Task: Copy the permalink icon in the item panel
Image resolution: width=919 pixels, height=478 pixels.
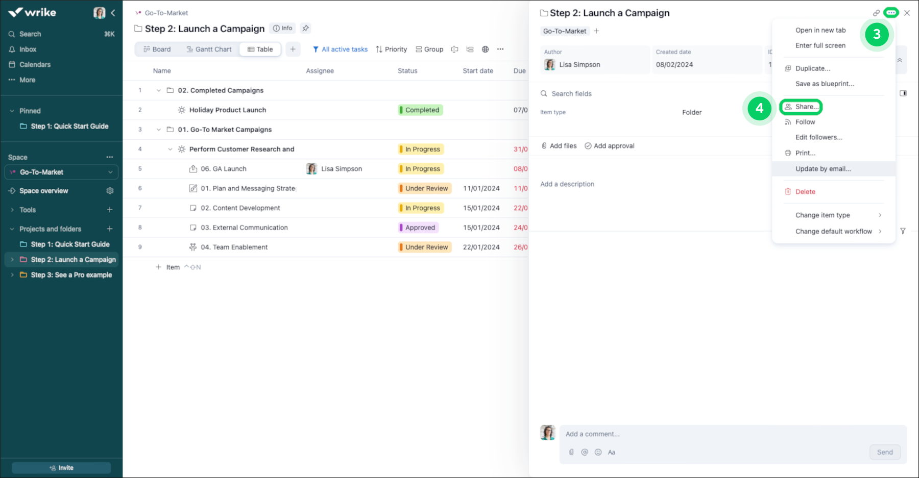Action: click(877, 12)
